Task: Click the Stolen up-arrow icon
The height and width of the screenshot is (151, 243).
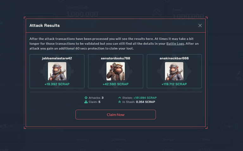Action: tap(120, 98)
